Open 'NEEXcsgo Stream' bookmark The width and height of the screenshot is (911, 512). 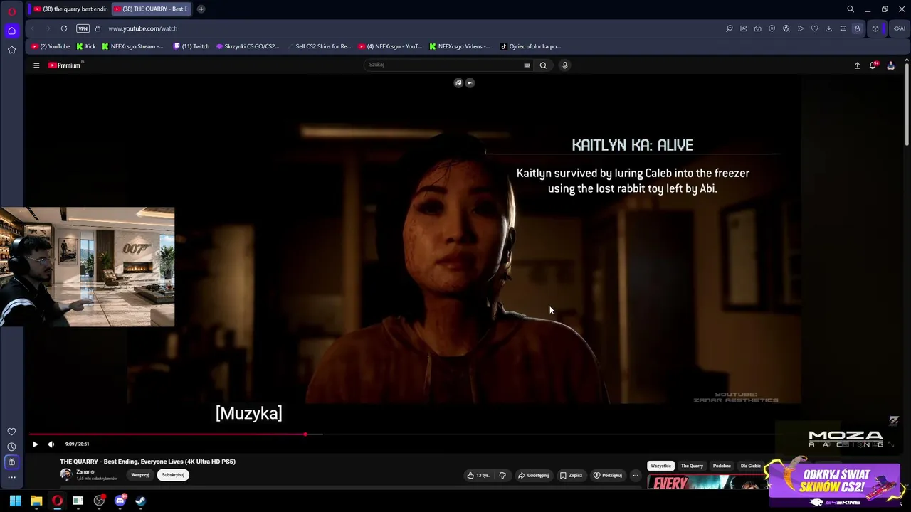point(132,46)
